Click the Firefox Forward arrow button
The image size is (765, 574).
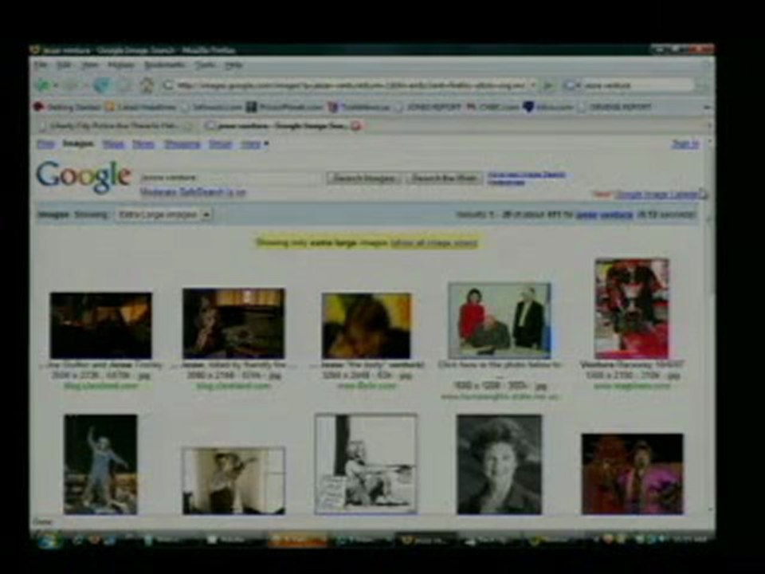click(x=71, y=85)
